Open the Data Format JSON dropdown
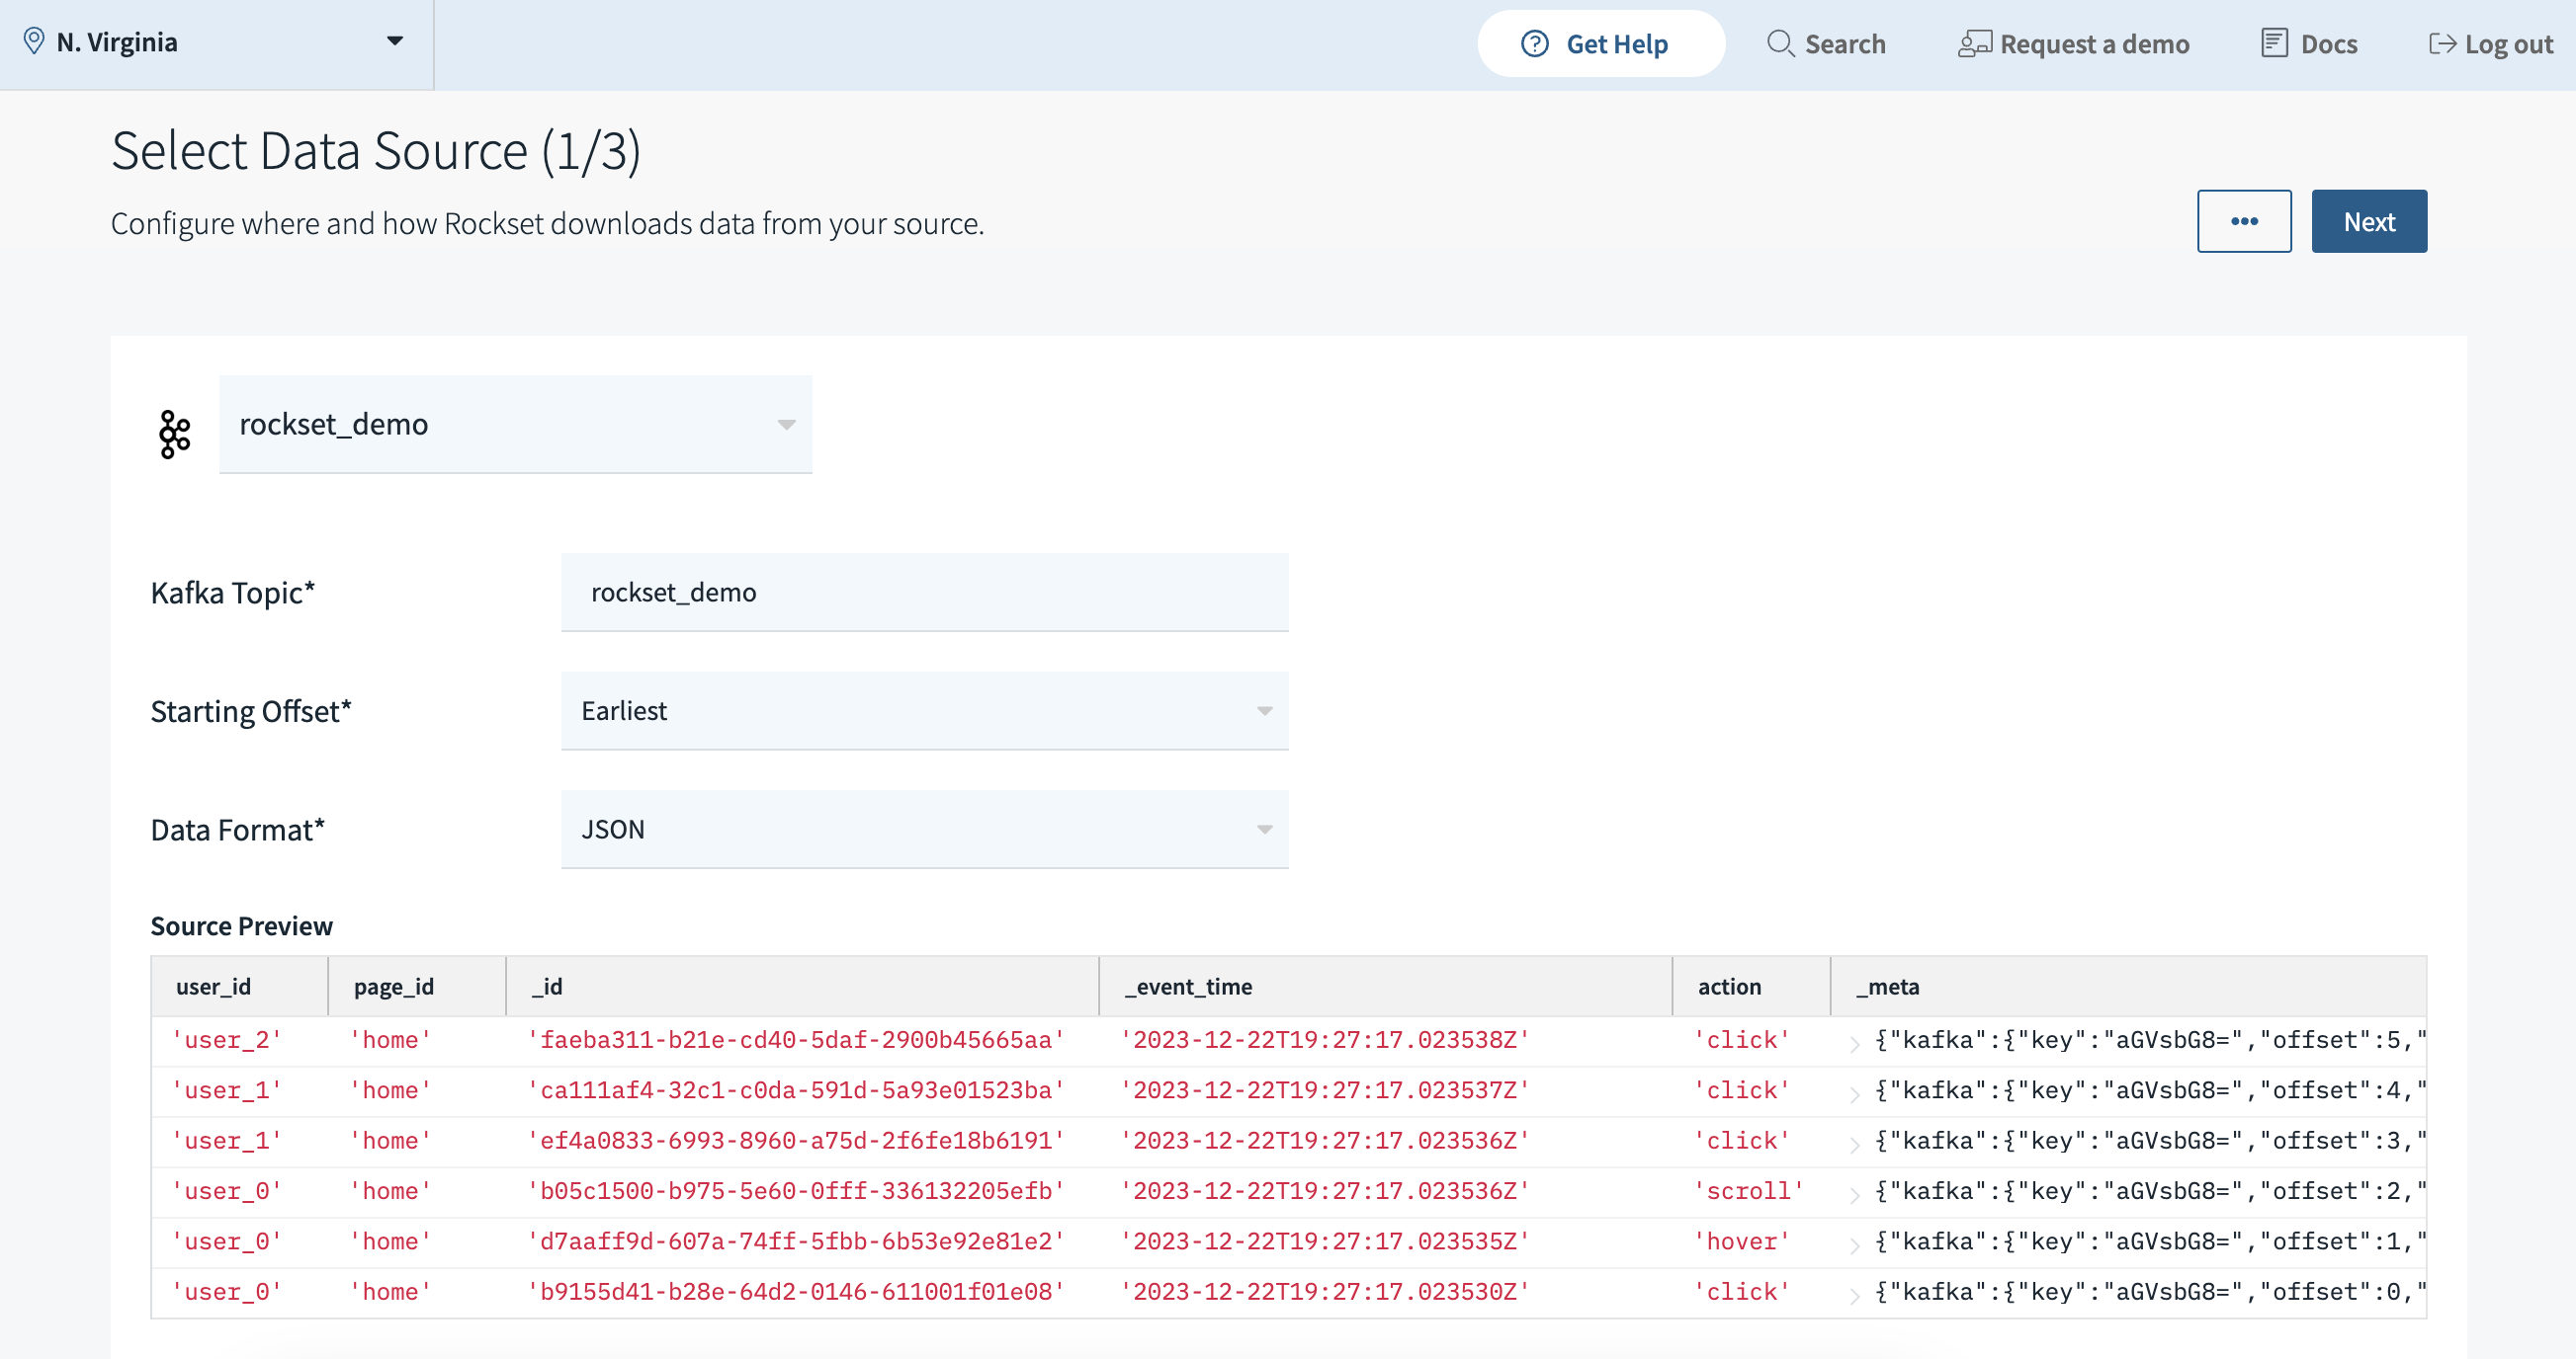Image resolution: width=2576 pixels, height=1359 pixels. coord(923,830)
